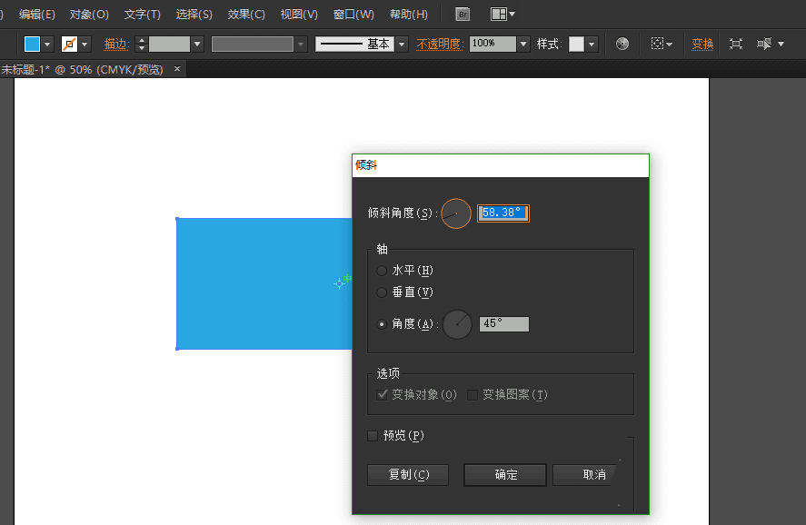
Task: Expand the stroke color dropdown arrow
Action: point(85,45)
